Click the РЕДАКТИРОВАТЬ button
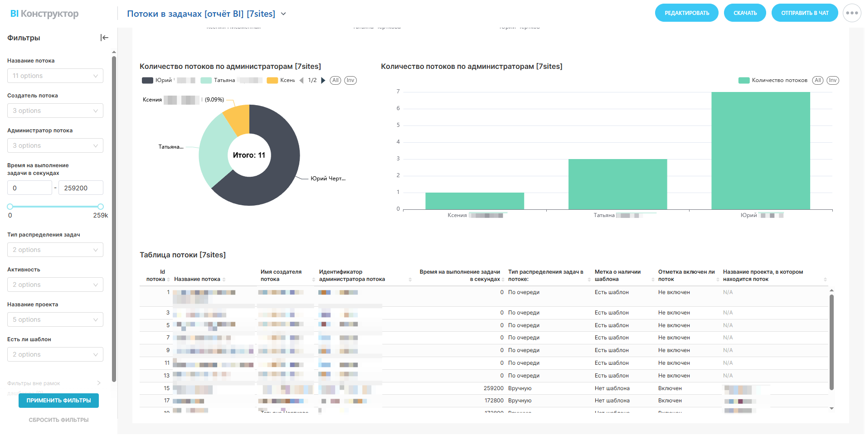The image size is (865, 435). pos(686,13)
